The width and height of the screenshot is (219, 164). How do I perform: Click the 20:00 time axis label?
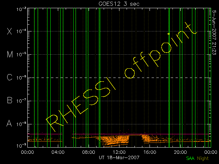point(180,152)
